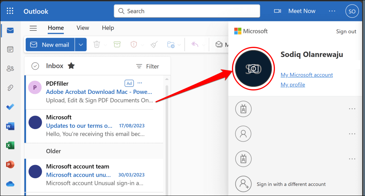Image resolution: width=365 pixels, height=196 pixels.
Task: Open the Help tab
Action: 108,28
